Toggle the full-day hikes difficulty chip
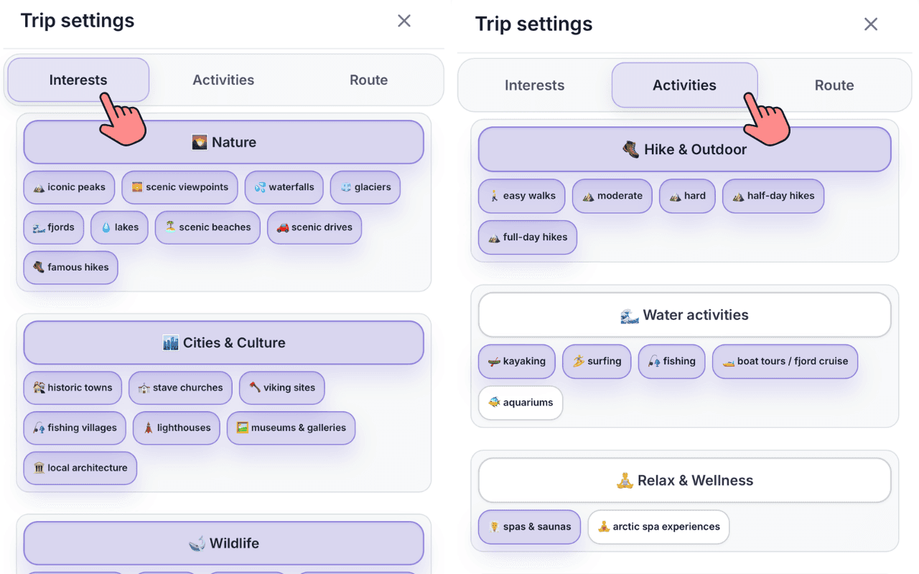The width and height of the screenshot is (919, 574). point(527,237)
